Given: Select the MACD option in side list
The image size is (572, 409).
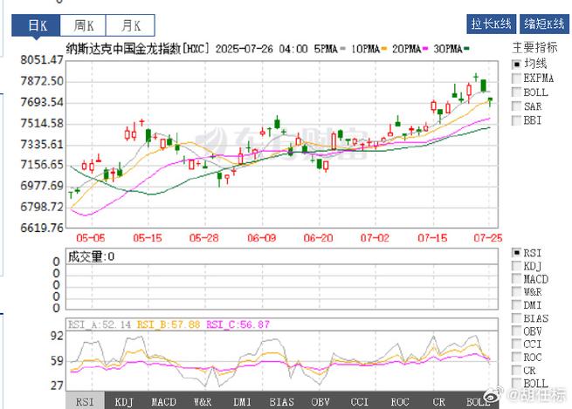Looking at the screenshot, I should [516, 279].
